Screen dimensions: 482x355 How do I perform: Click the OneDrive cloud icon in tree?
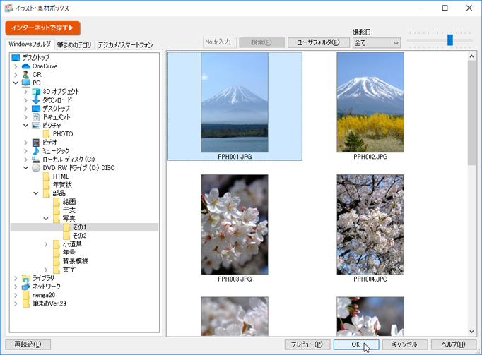click(x=26, y=66)
